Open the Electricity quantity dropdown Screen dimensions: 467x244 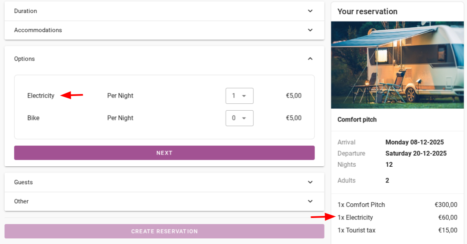pyautogui.click(x=239, y=96)
